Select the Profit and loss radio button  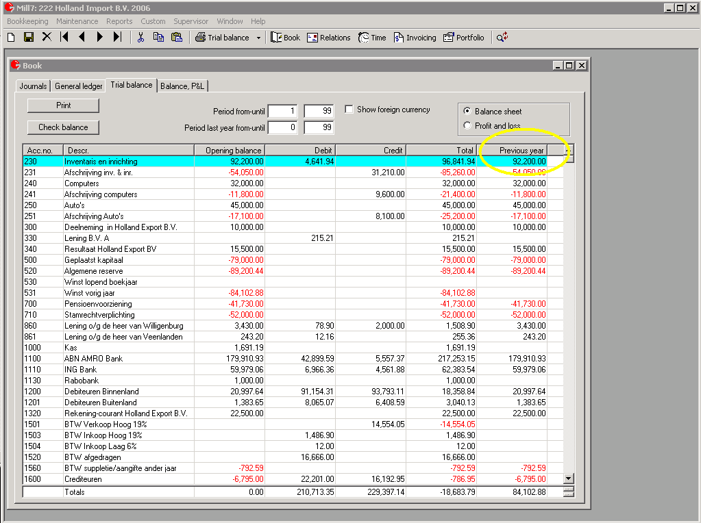click(x=467, y=125)
